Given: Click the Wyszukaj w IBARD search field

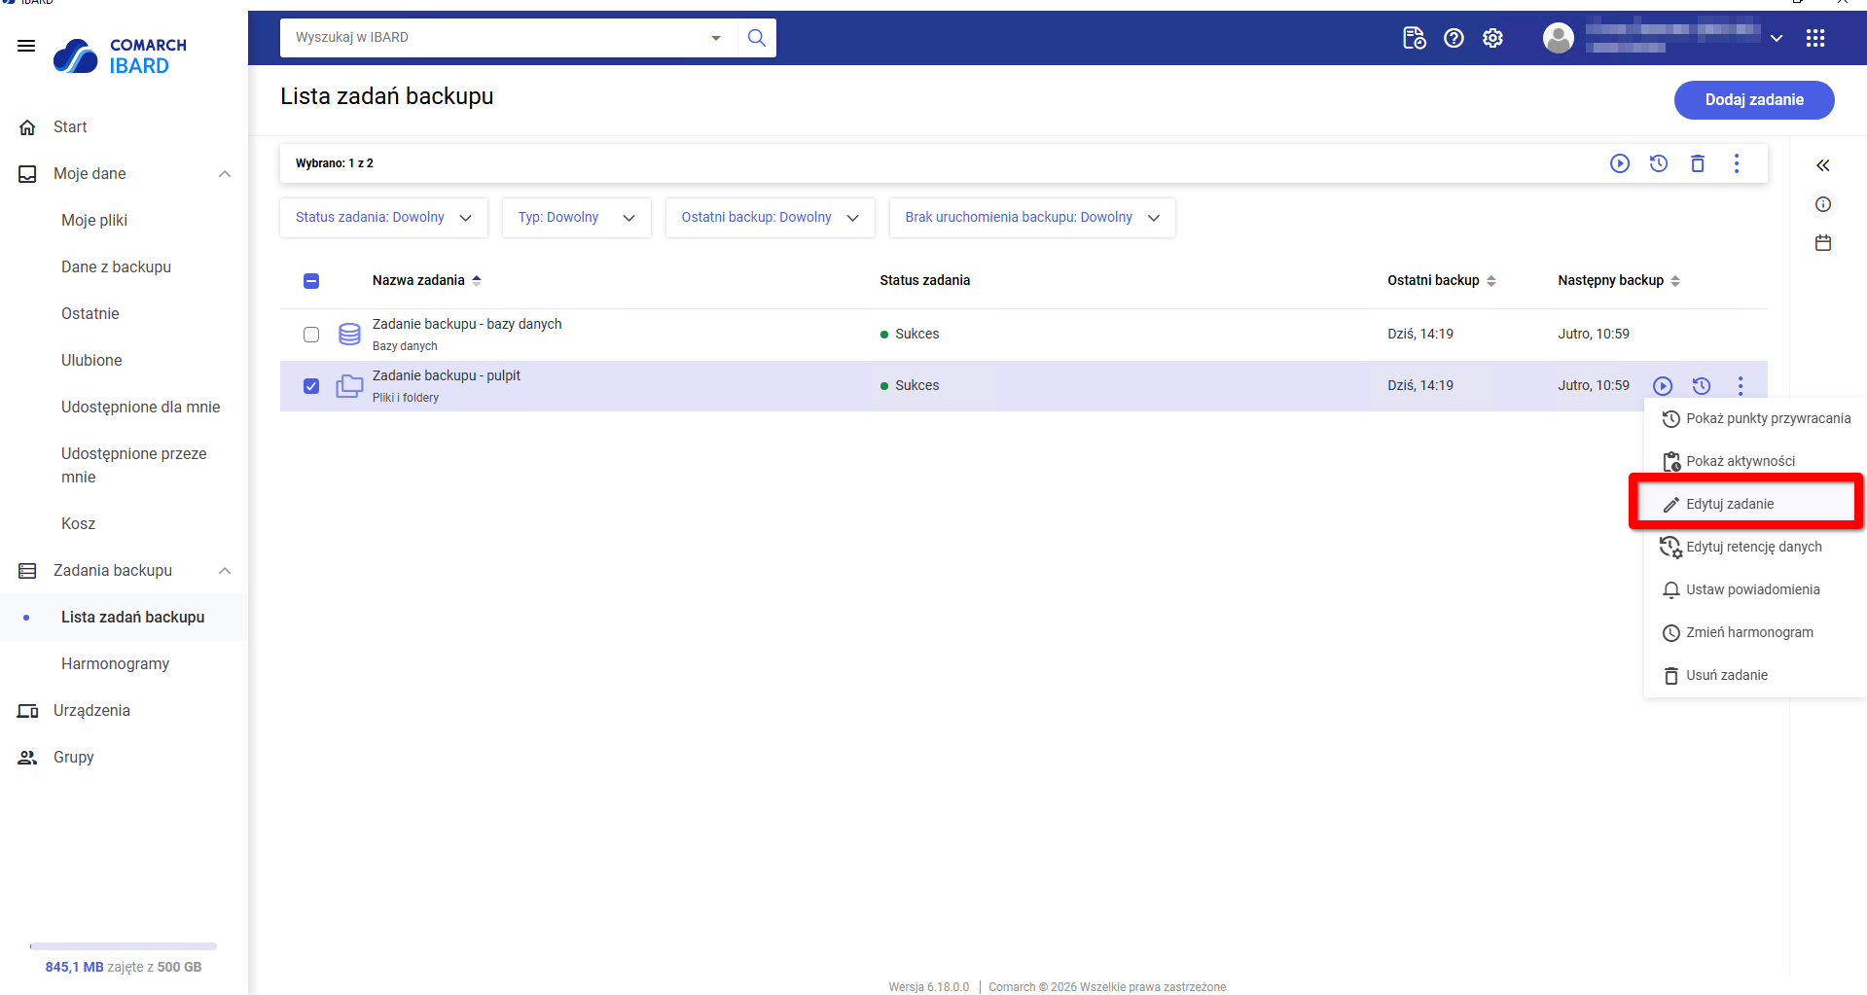Looking at the screenshot, I should click(x=496, y=38).
